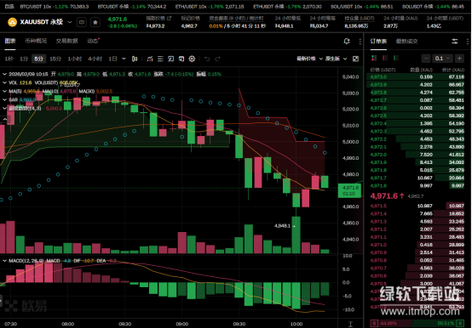Open the candlestick chart type icon
This screenshot has width=472, height=328.
click(135, 59)
